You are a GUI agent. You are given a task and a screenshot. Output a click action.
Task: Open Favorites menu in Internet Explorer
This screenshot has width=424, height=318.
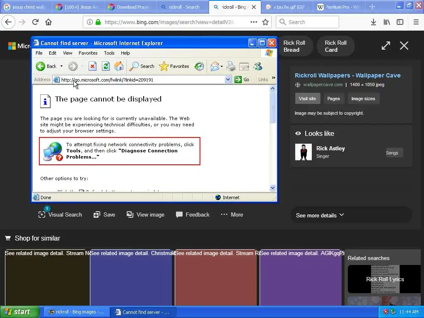click(x=88, y=53)
